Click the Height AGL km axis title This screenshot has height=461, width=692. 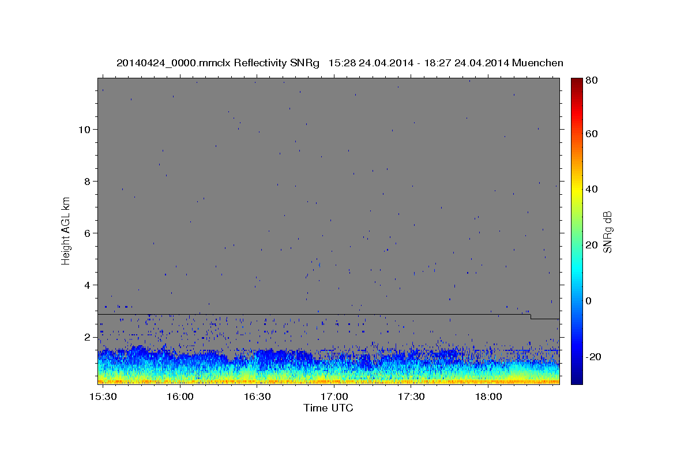pos(66,231)
